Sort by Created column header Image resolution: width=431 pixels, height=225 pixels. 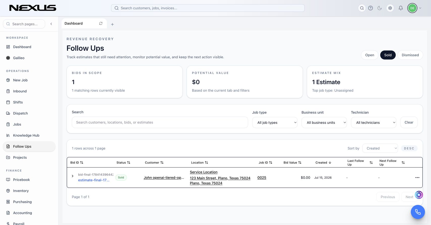tap(323, 162)
